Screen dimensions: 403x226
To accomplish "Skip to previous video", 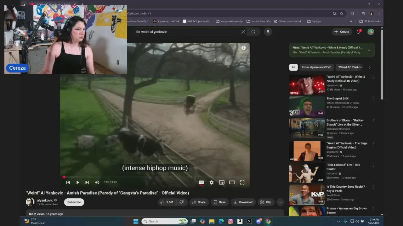I will (x=68, y=182).
